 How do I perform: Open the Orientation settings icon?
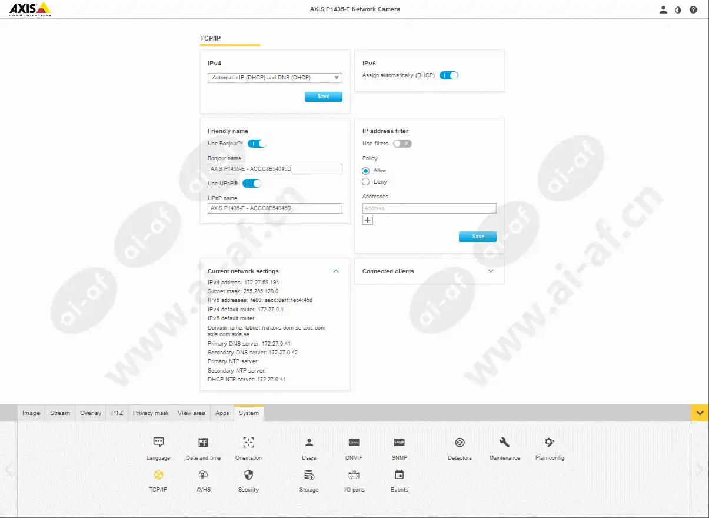coord(248,442)
